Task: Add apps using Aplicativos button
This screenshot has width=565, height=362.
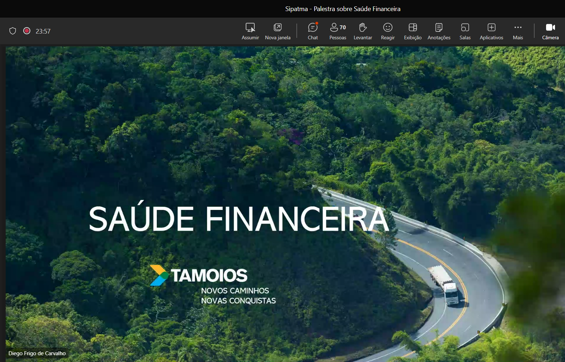Action: (x=491, y=31)
